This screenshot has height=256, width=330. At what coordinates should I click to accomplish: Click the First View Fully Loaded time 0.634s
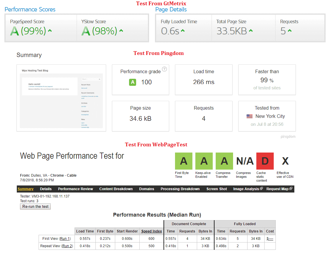221,239
